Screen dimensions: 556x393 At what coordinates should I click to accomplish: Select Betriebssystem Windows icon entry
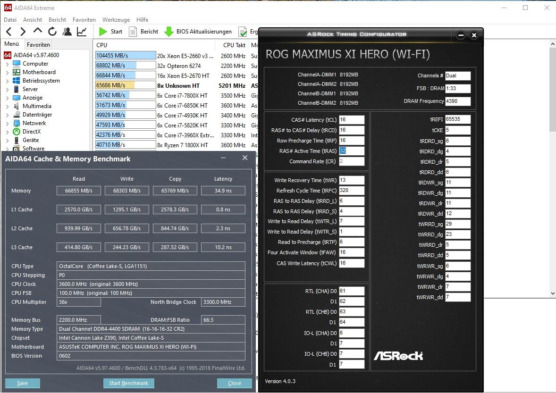17,81
